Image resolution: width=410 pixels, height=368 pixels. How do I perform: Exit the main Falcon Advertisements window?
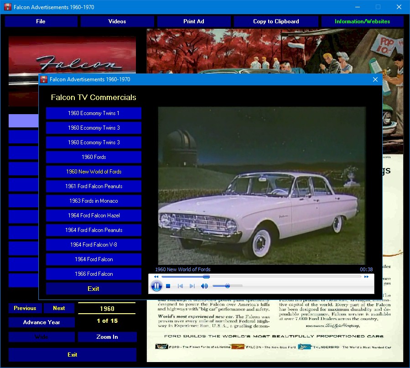pyautogui.click(x=73, y=355)
